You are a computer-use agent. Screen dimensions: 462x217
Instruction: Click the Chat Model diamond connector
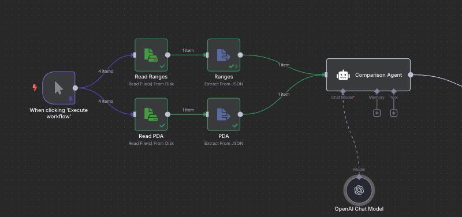pyautogui.click(x=342, y=91)
